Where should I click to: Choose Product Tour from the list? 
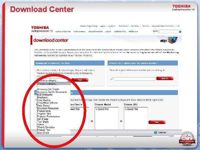pos(44,130)
